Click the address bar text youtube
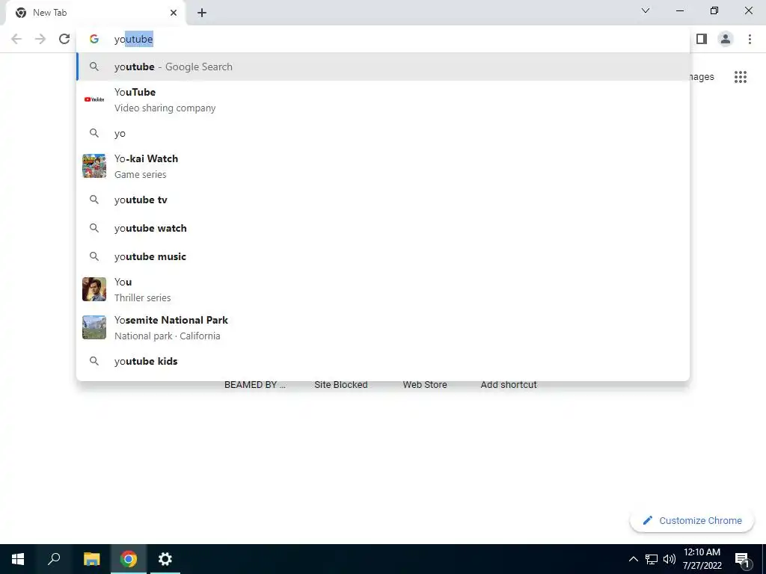The height and width of the screenshot is (574, 766). point(134,39)
